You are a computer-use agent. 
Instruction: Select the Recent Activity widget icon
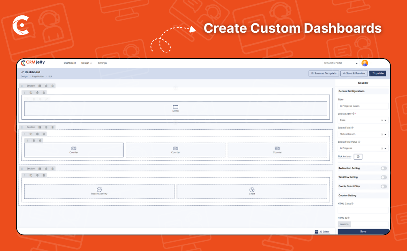[99, 190]
